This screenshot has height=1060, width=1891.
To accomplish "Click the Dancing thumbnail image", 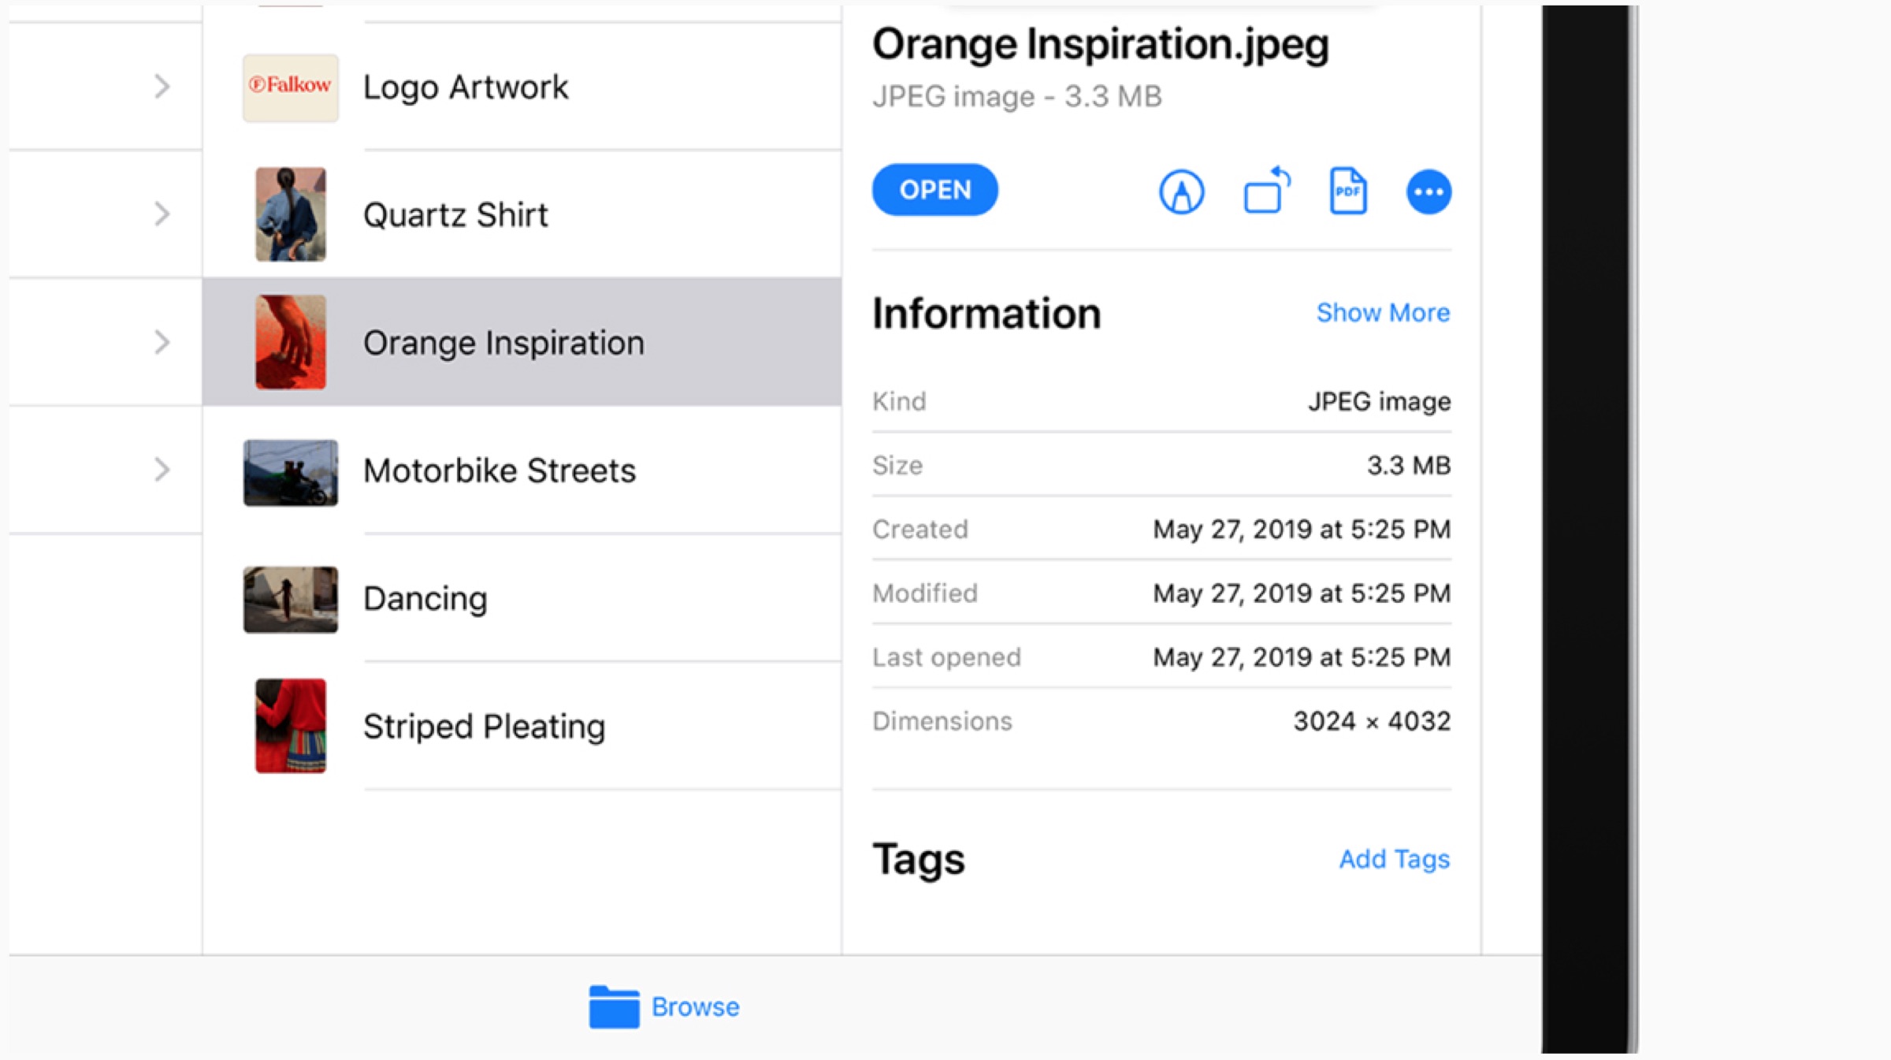I will point(290,599).
